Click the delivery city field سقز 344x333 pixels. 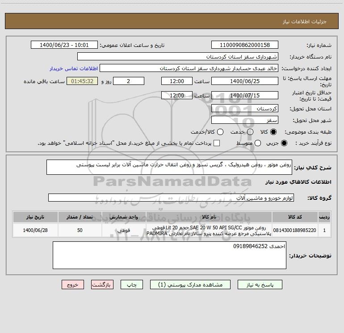coord(245,120)
